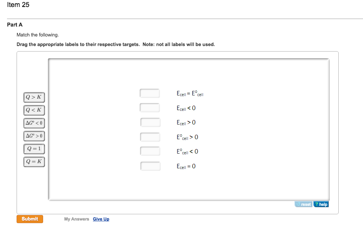Click the target box beside Ecell = 0
This screenshot has width=363, height=236.
click(150, 166)
